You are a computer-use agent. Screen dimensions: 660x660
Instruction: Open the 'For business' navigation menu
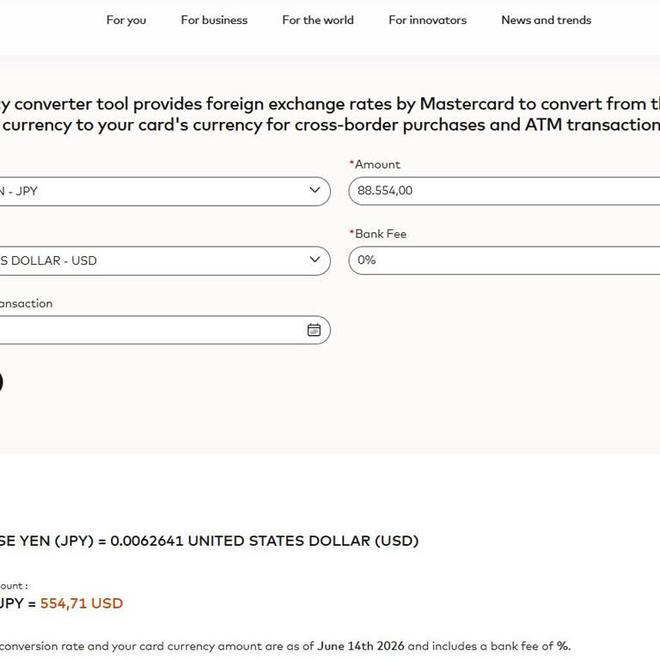tap(214, 21)
